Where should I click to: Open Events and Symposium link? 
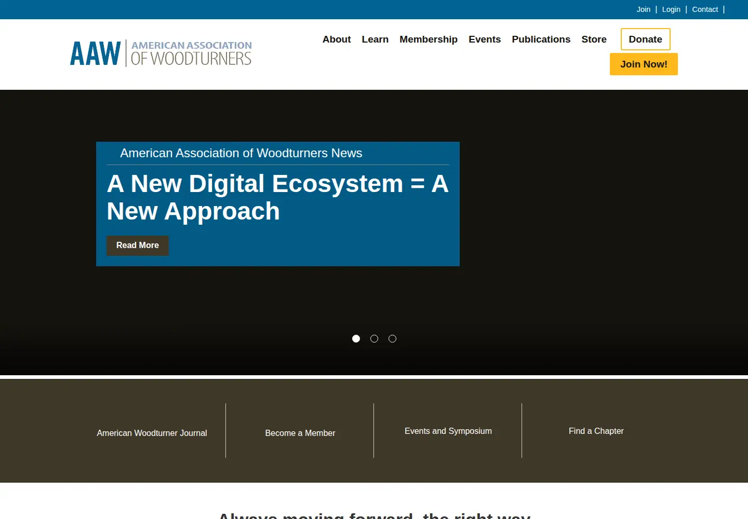pos(448,431)
